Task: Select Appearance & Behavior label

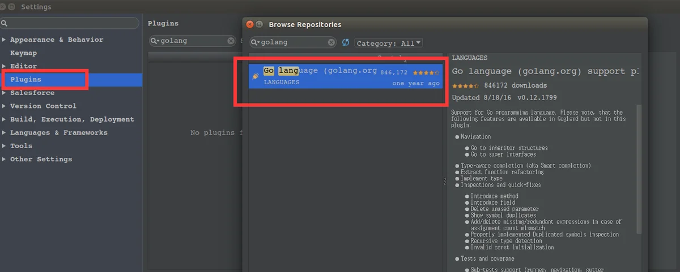Action: point(57,40)
